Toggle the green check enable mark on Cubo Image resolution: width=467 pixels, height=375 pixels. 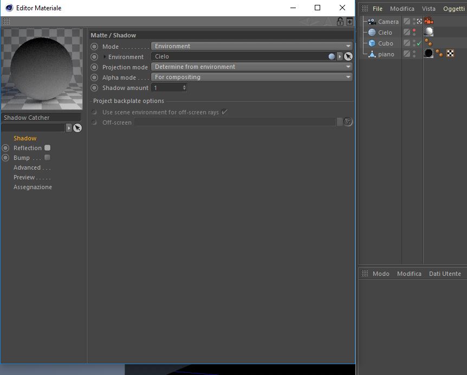[x=419, y=43]
